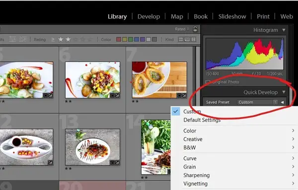Switch to the Map module
This screenshot has height=190, width=298.
point(177,16)
